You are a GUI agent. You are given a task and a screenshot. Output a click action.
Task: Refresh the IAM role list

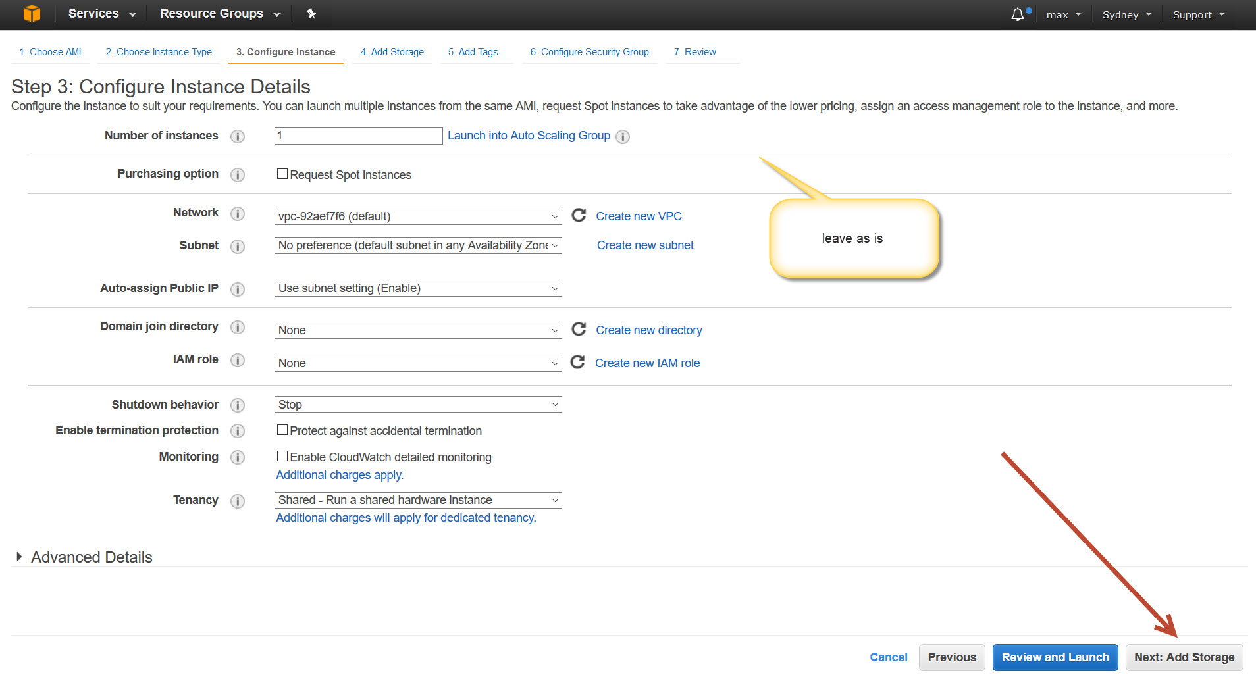coord(577,363)
